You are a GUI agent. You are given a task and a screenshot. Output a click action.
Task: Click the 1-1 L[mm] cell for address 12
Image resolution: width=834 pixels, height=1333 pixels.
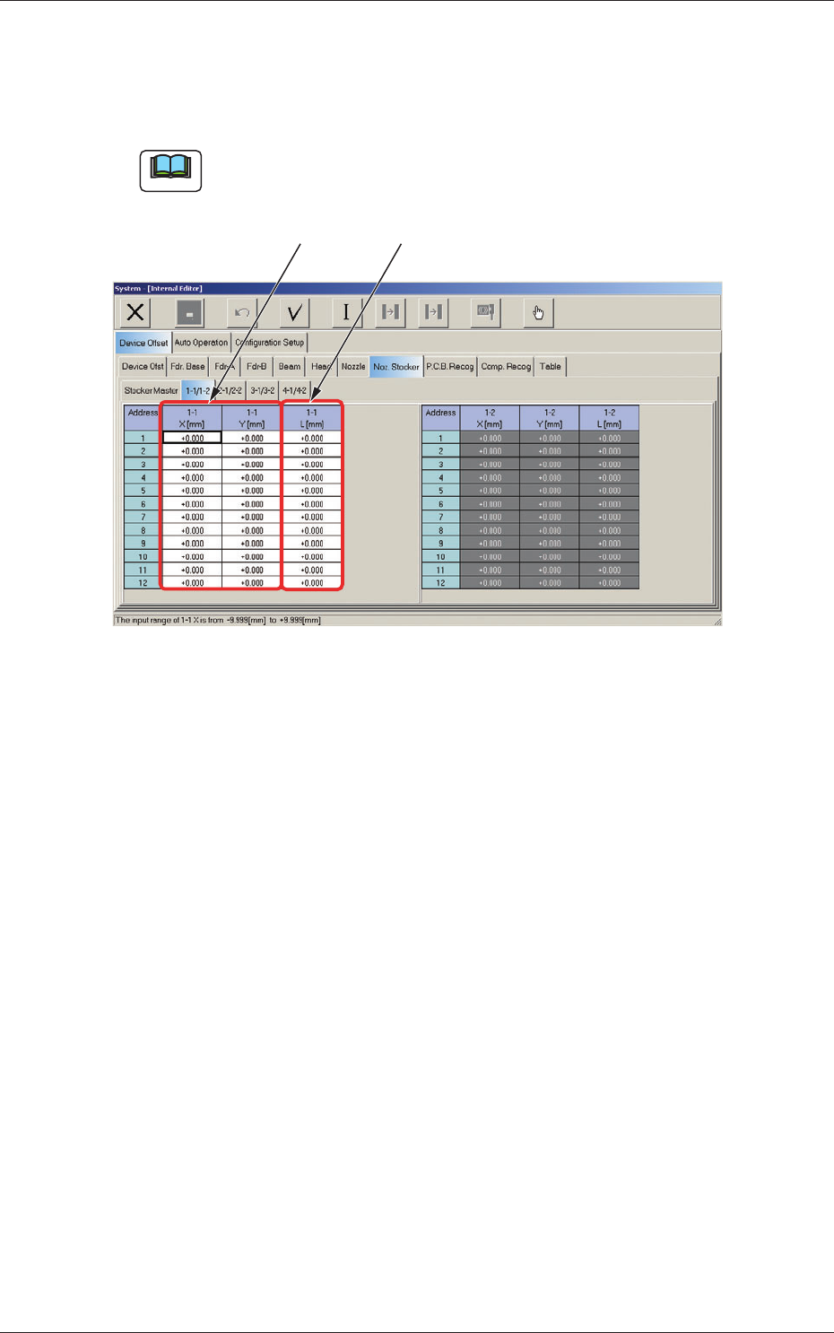click(312, 583)
